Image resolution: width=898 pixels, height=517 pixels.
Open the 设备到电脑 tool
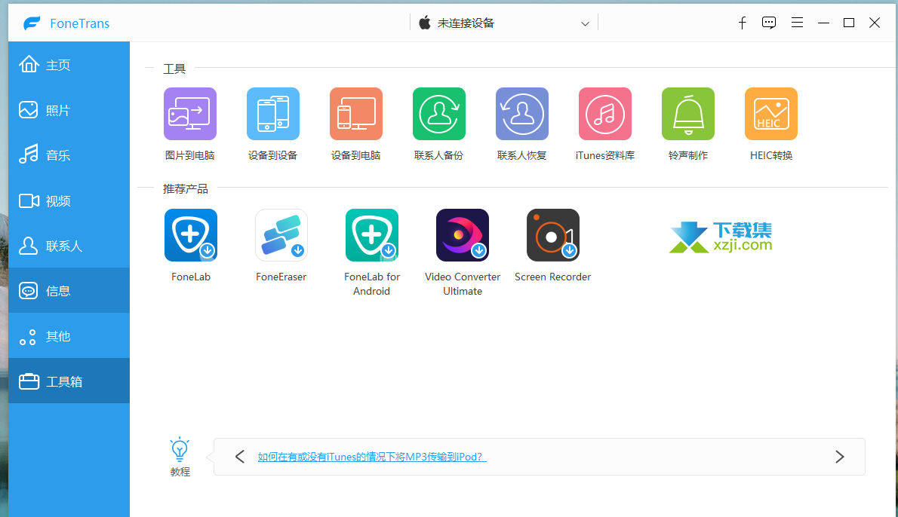pyautogui.click(x=356, y=114)
